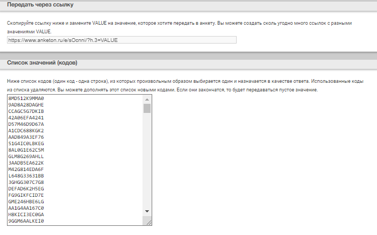Click into the anketon.ru link URL field
Screen dimensions: 377x235
tap(122, 40)
